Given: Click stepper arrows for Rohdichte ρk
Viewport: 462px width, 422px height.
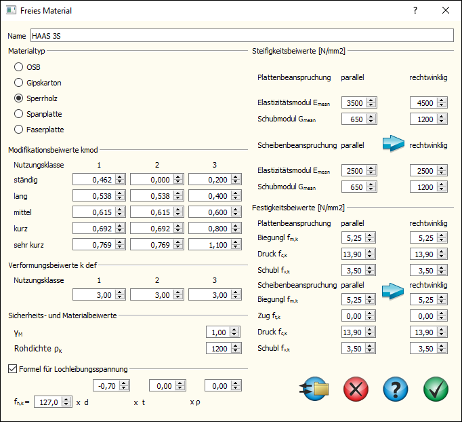Looking at the screenshot, I should 235,348.
